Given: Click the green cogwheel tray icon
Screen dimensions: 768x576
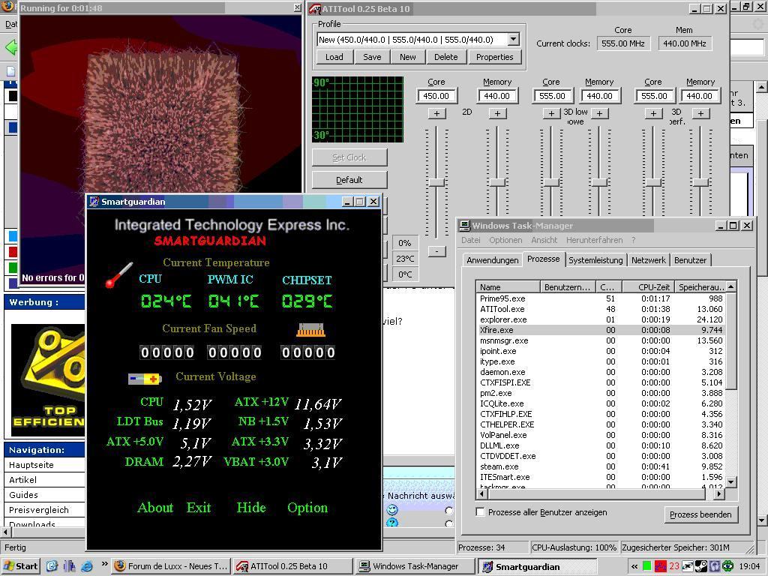Looking at the screenshot, I should pos(727,566).
